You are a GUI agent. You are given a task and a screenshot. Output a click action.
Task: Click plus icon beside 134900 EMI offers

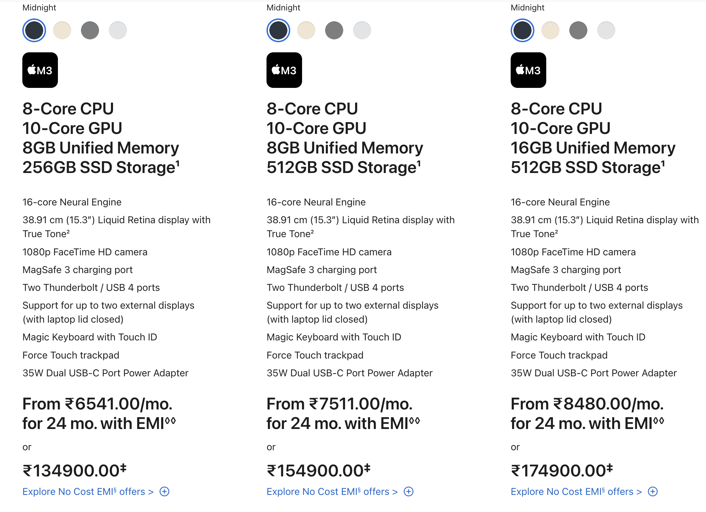click(x=164, y=491)
